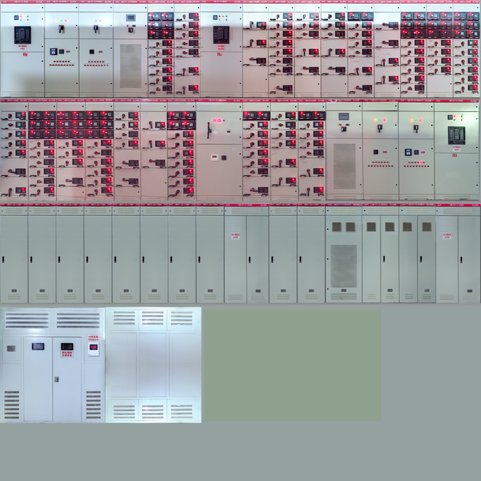Tap the touchscreen display in the second cabinet row
Viewport: 481px width, 481px height.
(x=344, y=116)
